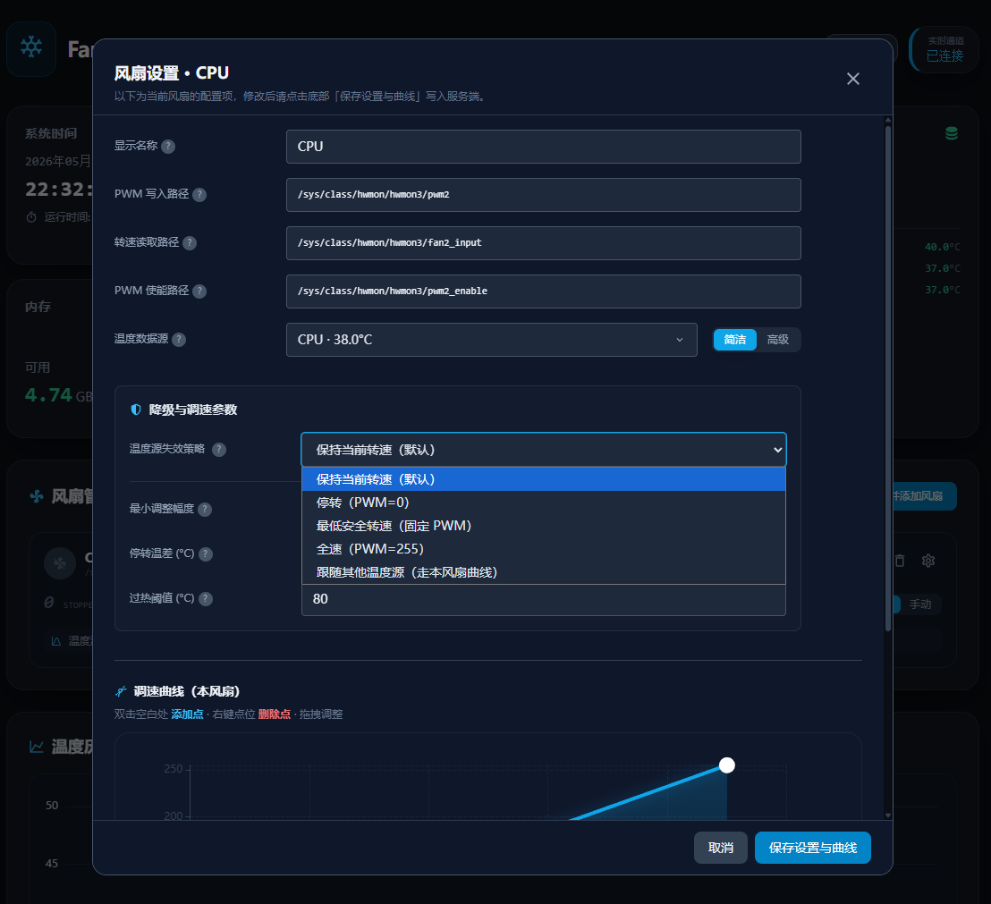Click the 添加点 text in curve hint

187,714
